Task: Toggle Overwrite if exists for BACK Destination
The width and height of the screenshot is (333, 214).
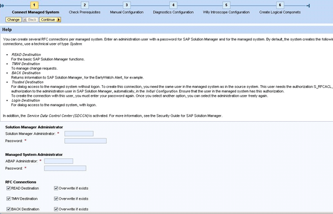Action: click(56, 209)
